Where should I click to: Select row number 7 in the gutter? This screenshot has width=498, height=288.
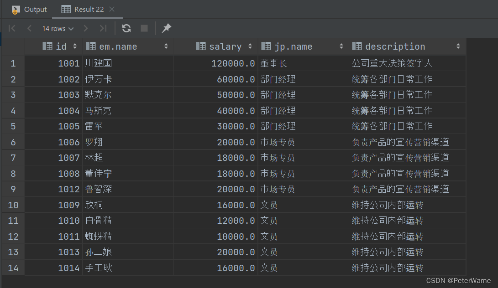13,158
